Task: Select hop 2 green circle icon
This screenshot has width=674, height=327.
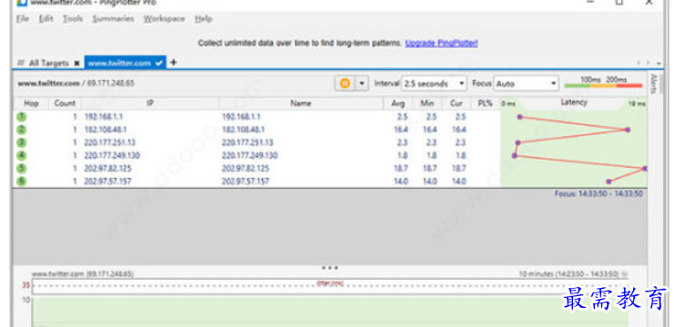Action: point(22,130)
